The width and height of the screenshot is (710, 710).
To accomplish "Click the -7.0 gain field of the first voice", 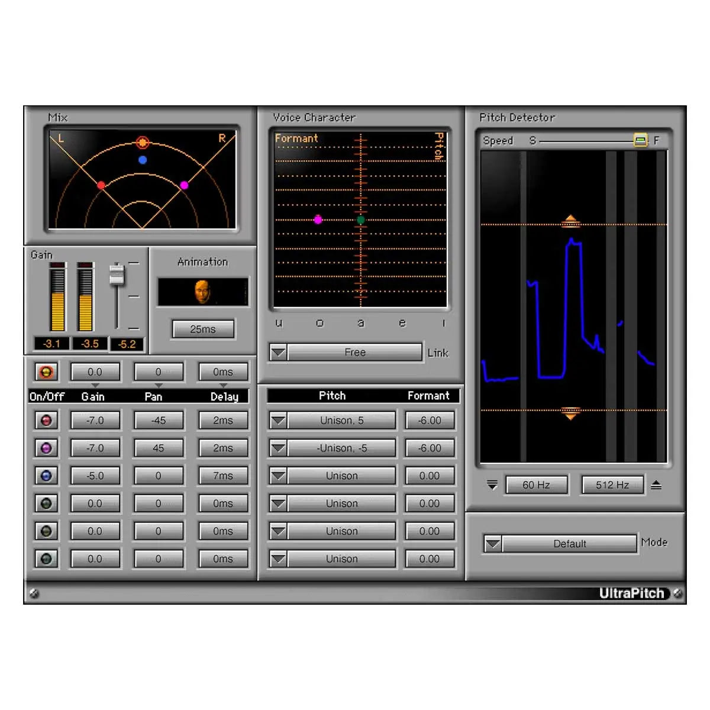I will click(95, 420).
